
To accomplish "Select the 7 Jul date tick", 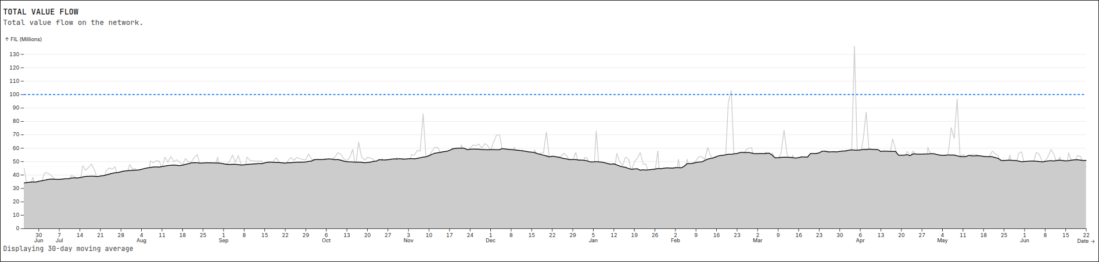I will click(59, 238).
